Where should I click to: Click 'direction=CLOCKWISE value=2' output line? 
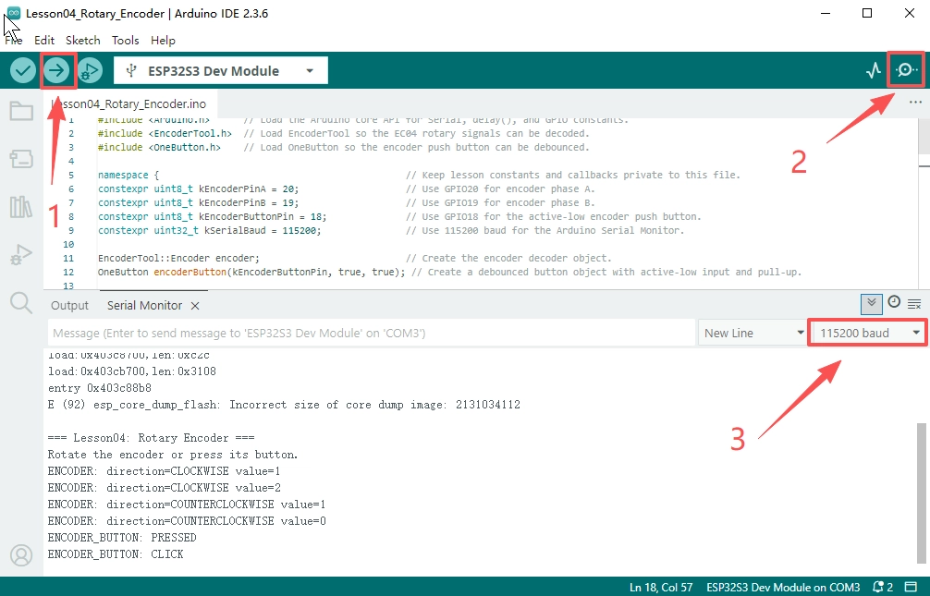point(165,488)
